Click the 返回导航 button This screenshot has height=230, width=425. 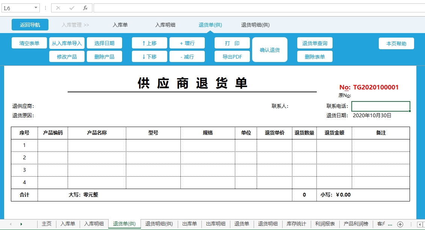(30, 25)
